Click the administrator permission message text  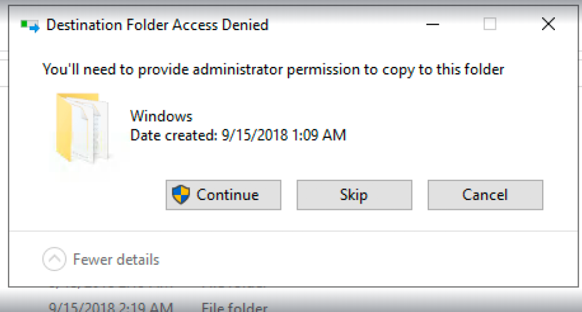point(273,70)
